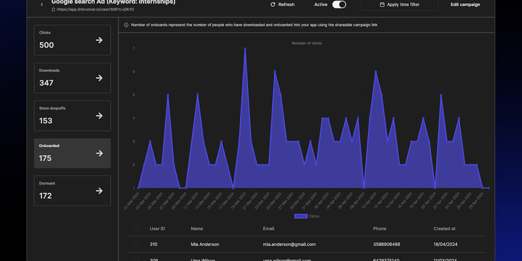Screen dimensions: 522x261
Task: Click the refresh icon in header
Action: (273, 5)
